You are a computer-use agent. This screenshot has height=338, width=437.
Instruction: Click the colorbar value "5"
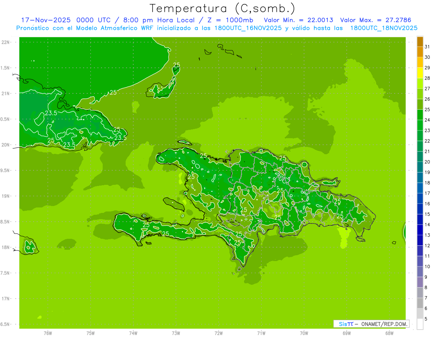pyautogui.click(x=426, y=319)
